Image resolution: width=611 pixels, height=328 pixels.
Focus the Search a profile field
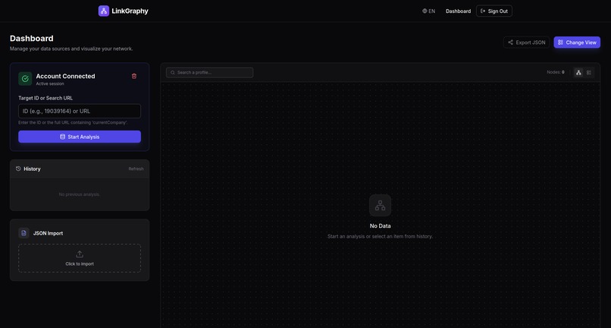210,72
